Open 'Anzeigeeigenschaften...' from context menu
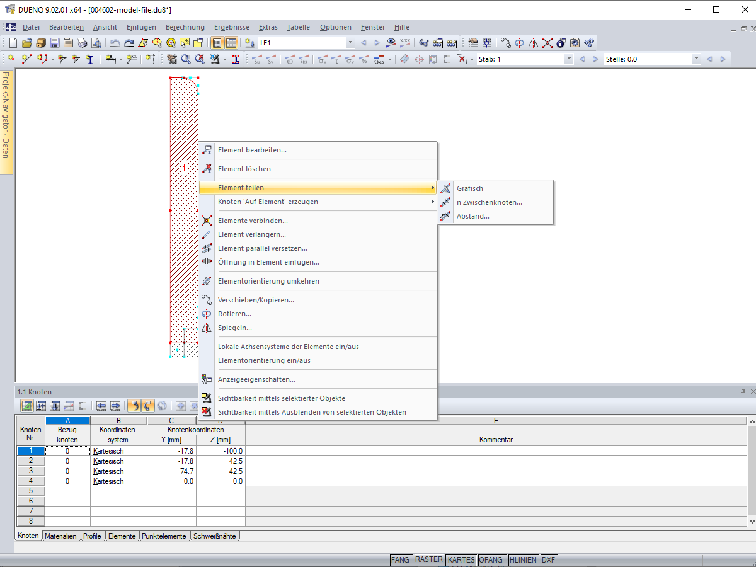This screenshot has width=756, height=567. point(318,379)
